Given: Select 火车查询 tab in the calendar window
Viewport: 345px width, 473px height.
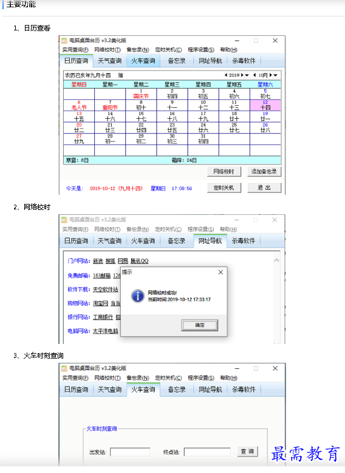Looking at the screenshot, I should coord(143,61).
